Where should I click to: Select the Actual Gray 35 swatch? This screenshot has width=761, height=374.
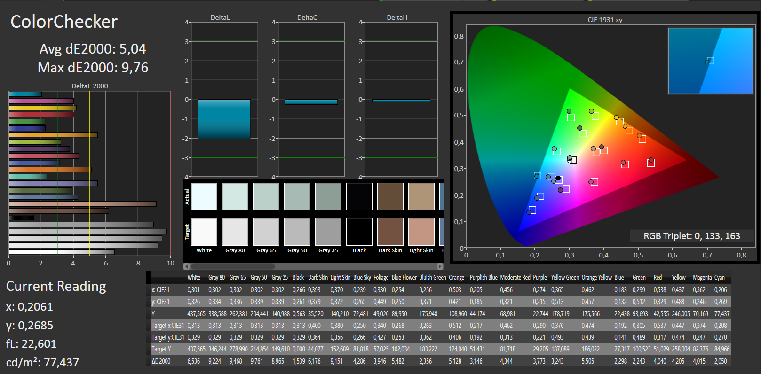tap(328, 196)
